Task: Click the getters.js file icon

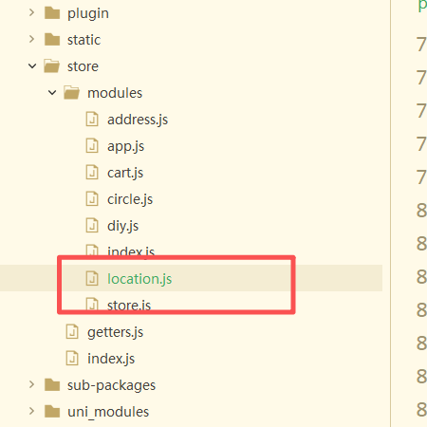Action: click(x=72, y=332)
